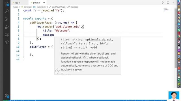Open the Remote Explorer view
This screenshot has height=101, width=181.
[x=7, y=35]
